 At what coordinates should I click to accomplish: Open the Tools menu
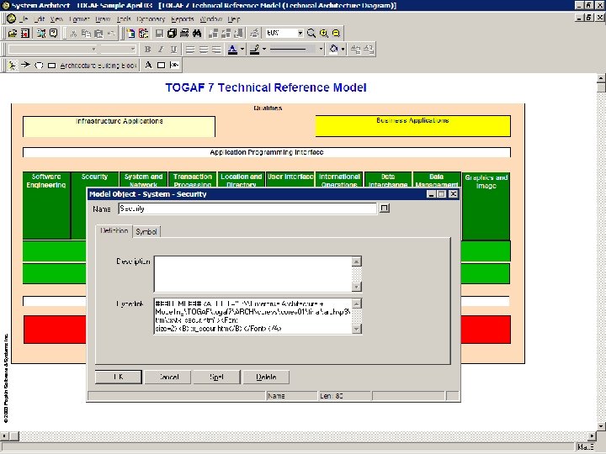[x=124, y=18]
